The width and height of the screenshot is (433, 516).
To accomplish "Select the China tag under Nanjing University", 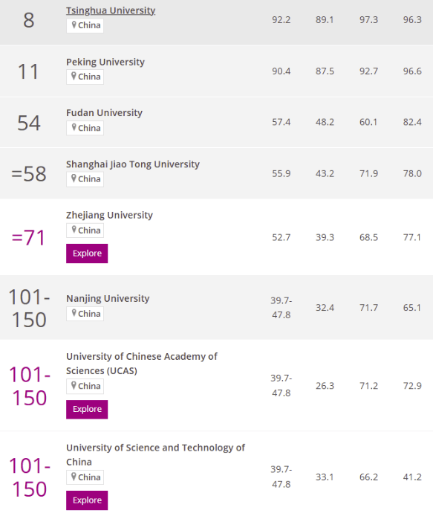I will 85,314.
